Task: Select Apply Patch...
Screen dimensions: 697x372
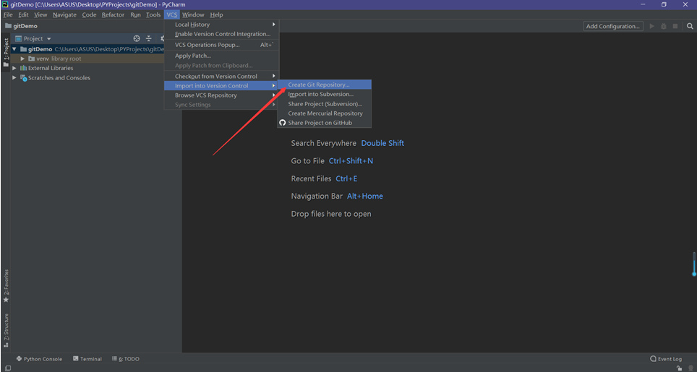Action: click(221, 56)
